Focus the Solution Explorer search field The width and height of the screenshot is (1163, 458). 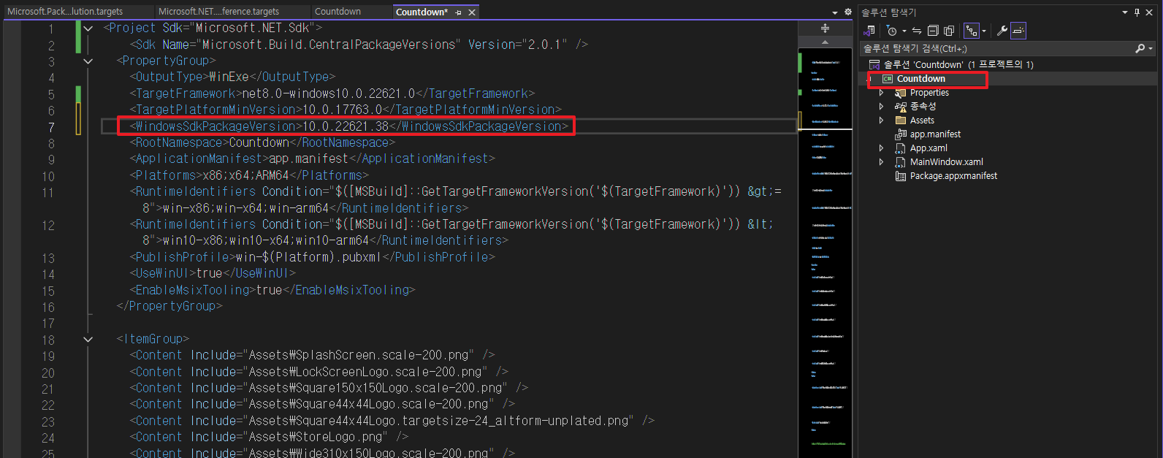997,48
